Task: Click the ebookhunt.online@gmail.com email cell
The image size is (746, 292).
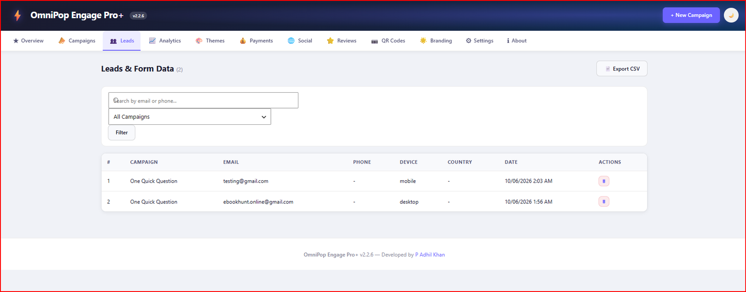Action: coord(258,202)
